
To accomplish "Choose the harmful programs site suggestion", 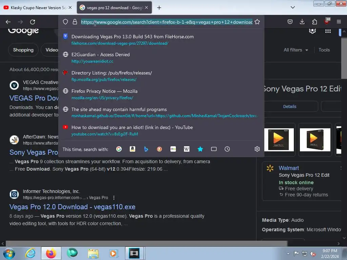I will point(161,112).
